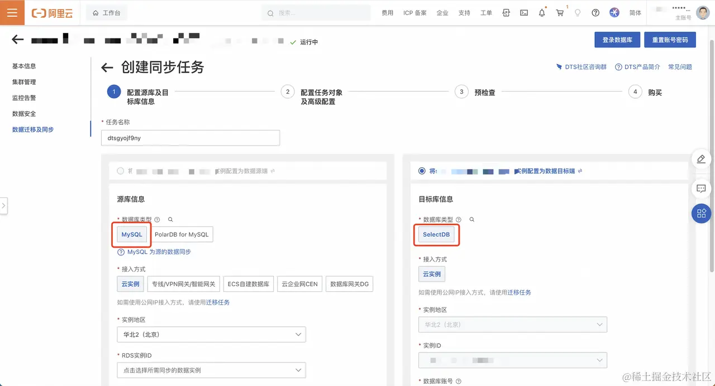Open 基本信息 in sidebar

click(x=24, y=66)
